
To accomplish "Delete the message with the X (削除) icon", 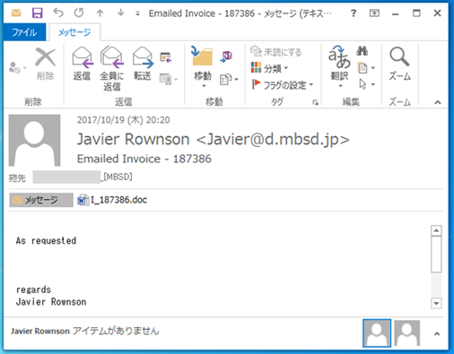I will 45,56.
